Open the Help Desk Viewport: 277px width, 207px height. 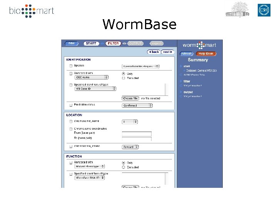point(206,54)
